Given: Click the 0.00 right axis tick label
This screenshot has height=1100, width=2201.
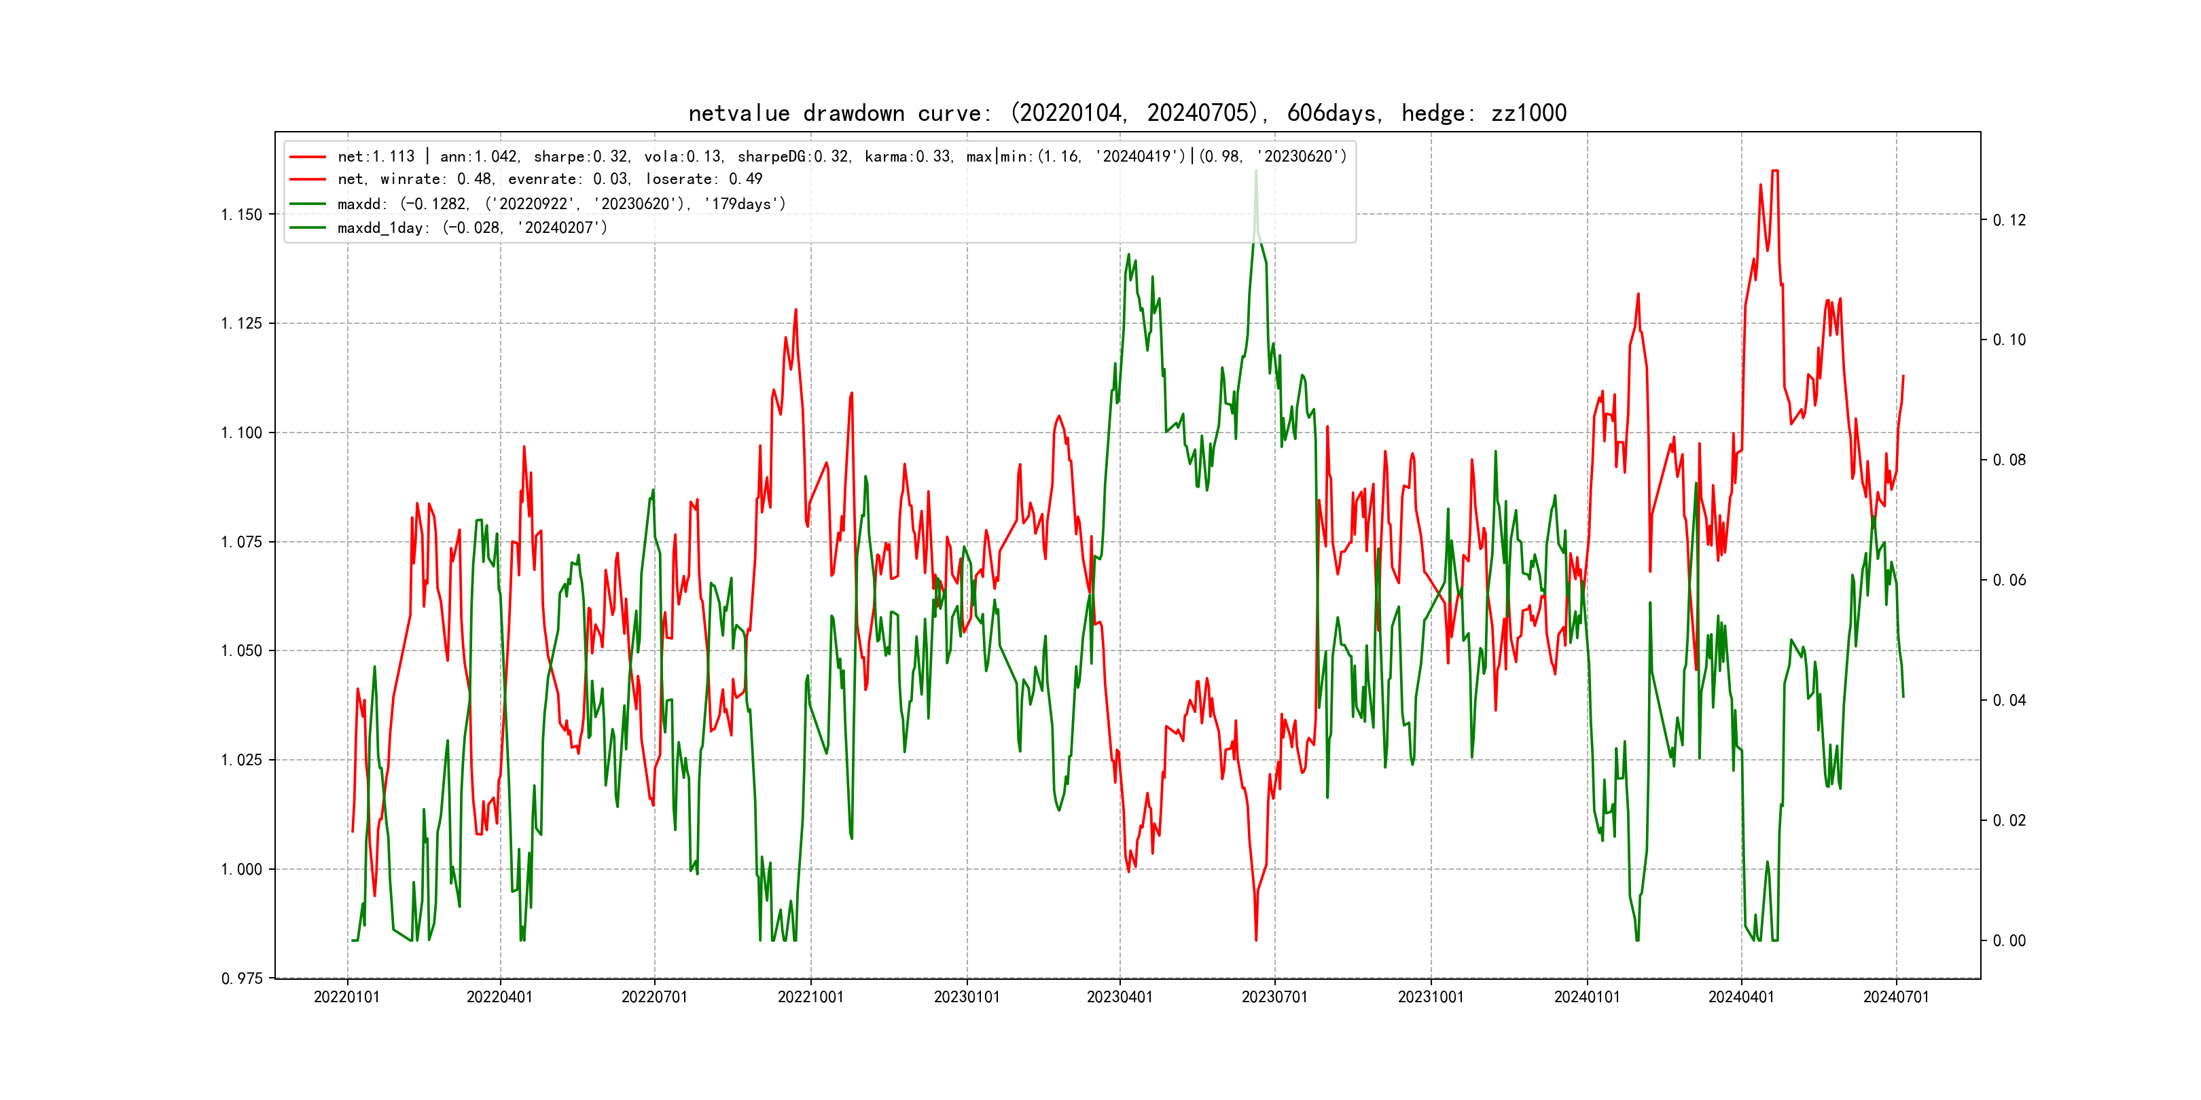Looking at the screenshot, I should pos(2009,940).
